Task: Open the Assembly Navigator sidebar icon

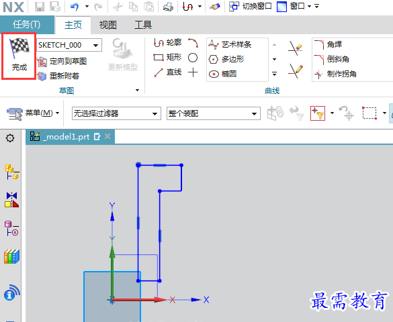Action: [x=11, y=172]
